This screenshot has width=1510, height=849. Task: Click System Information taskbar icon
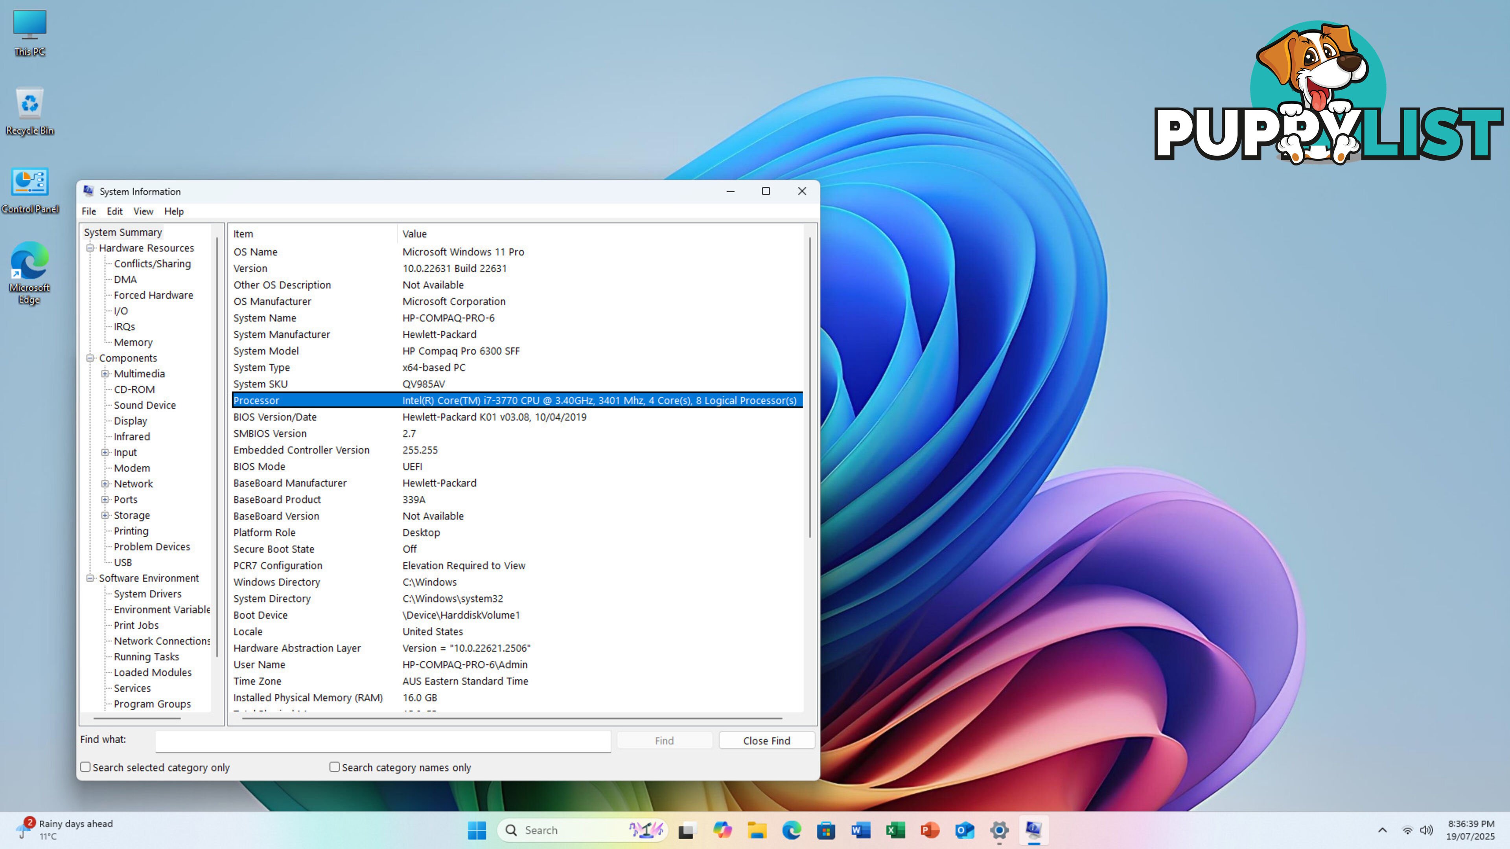tap(1033, 830)
